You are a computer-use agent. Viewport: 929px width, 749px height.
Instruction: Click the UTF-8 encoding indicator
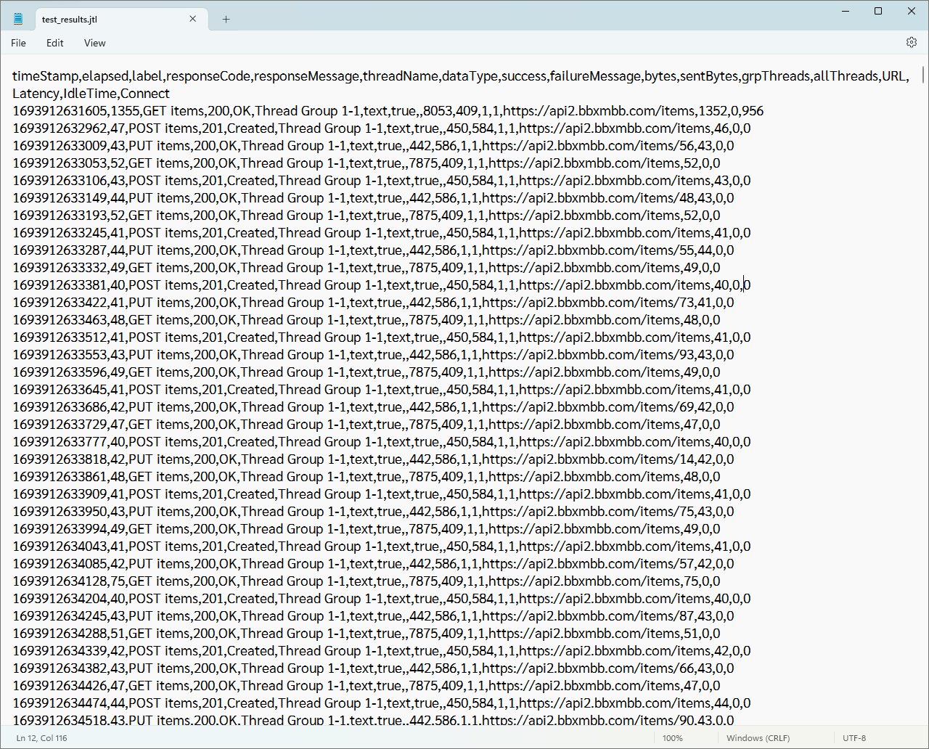[854, 738]
